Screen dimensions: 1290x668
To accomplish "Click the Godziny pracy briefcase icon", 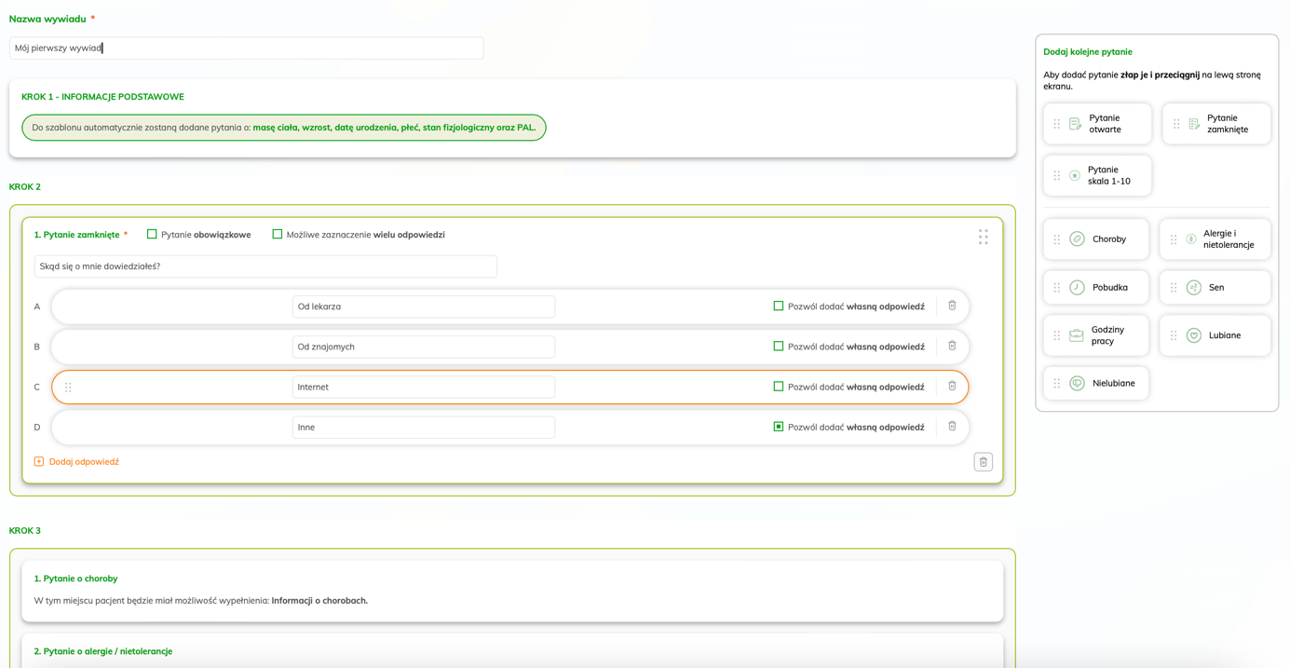I will tap(1077, 335).
